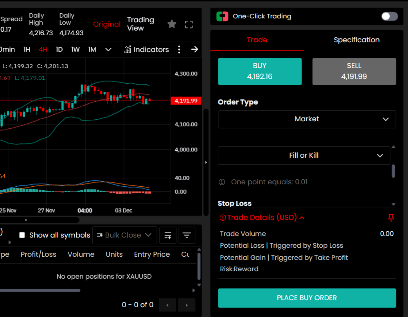Open add-column list icon in positions toolbar

pyautogui.click(x=168, y=235)
